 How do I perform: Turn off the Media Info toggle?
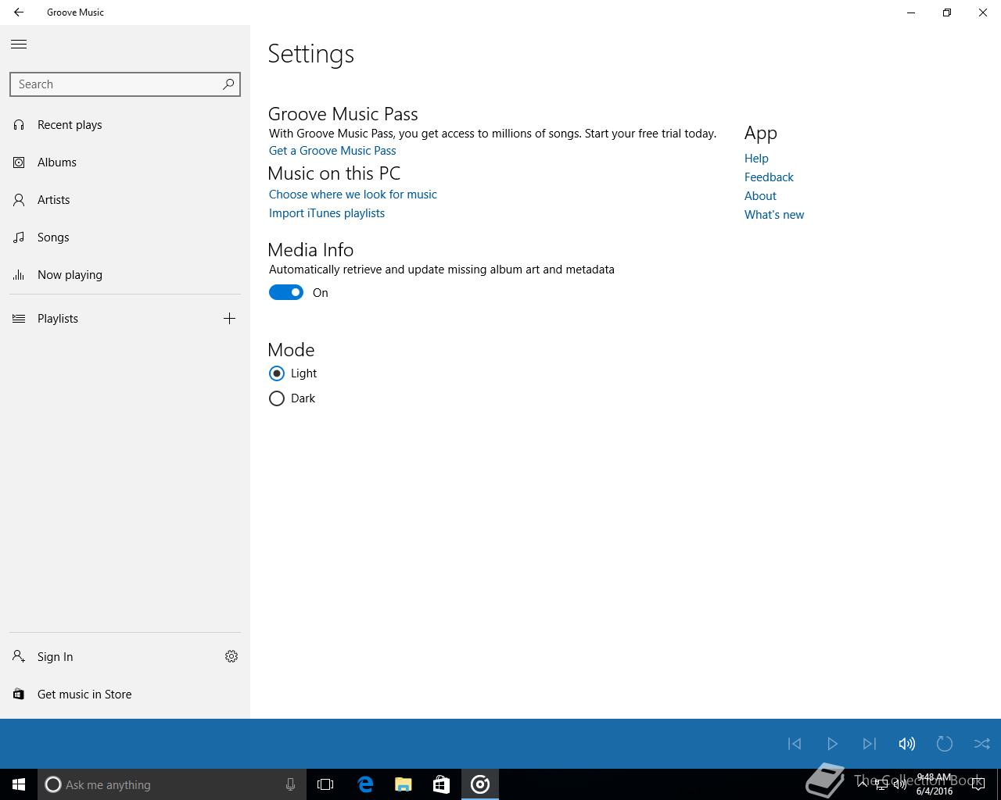(x=286, y=292)
